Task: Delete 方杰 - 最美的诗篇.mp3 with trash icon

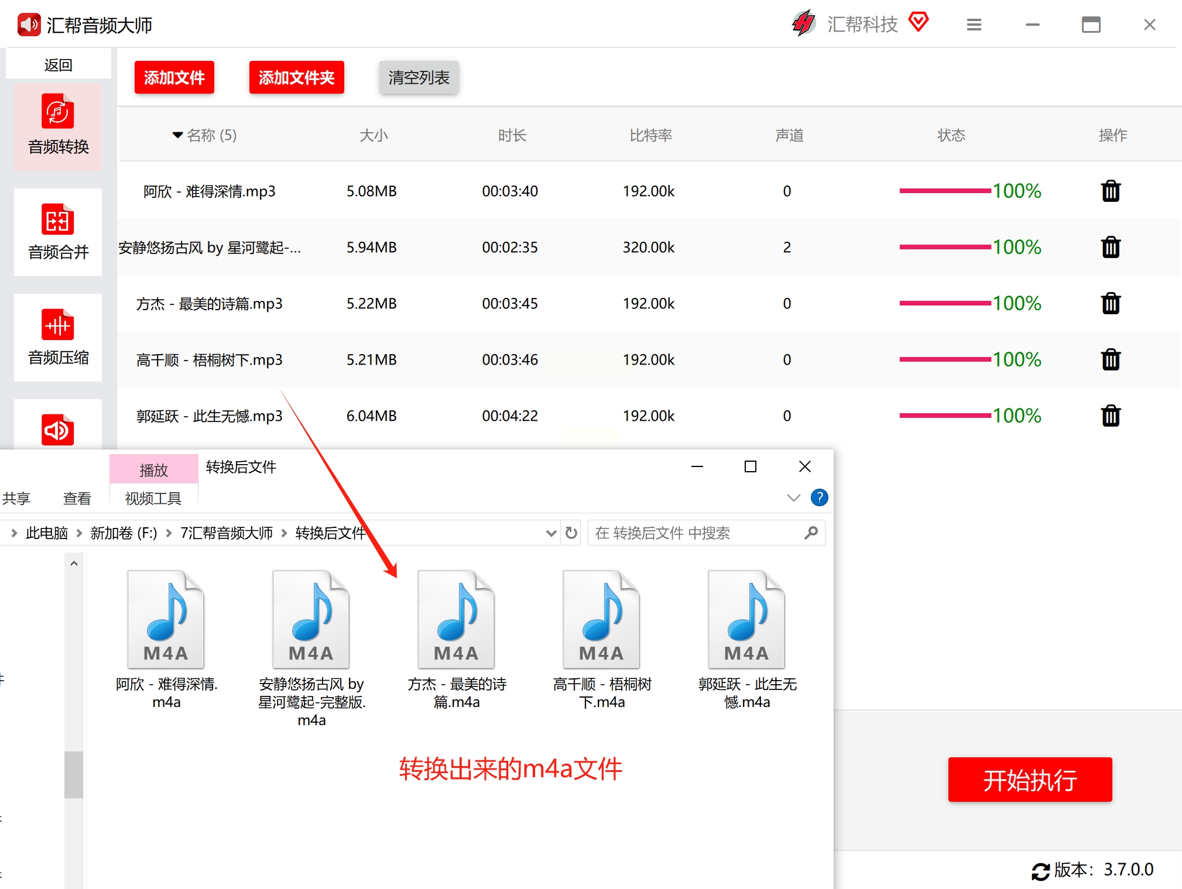Action: 1110,304
